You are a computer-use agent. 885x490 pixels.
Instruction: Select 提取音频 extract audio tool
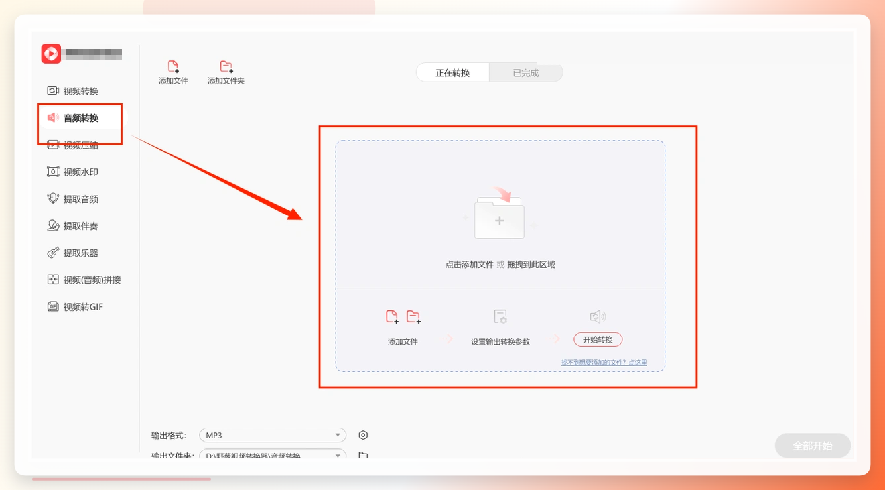(73, 199)
